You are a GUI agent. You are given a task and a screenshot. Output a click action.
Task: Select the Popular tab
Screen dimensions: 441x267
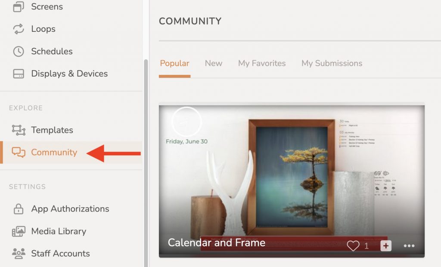tap(175, 64)
